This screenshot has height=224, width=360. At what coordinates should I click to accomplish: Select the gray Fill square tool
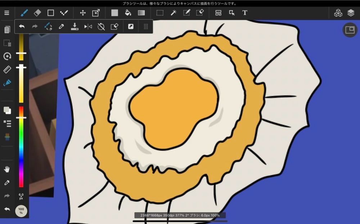coord(114,13)
